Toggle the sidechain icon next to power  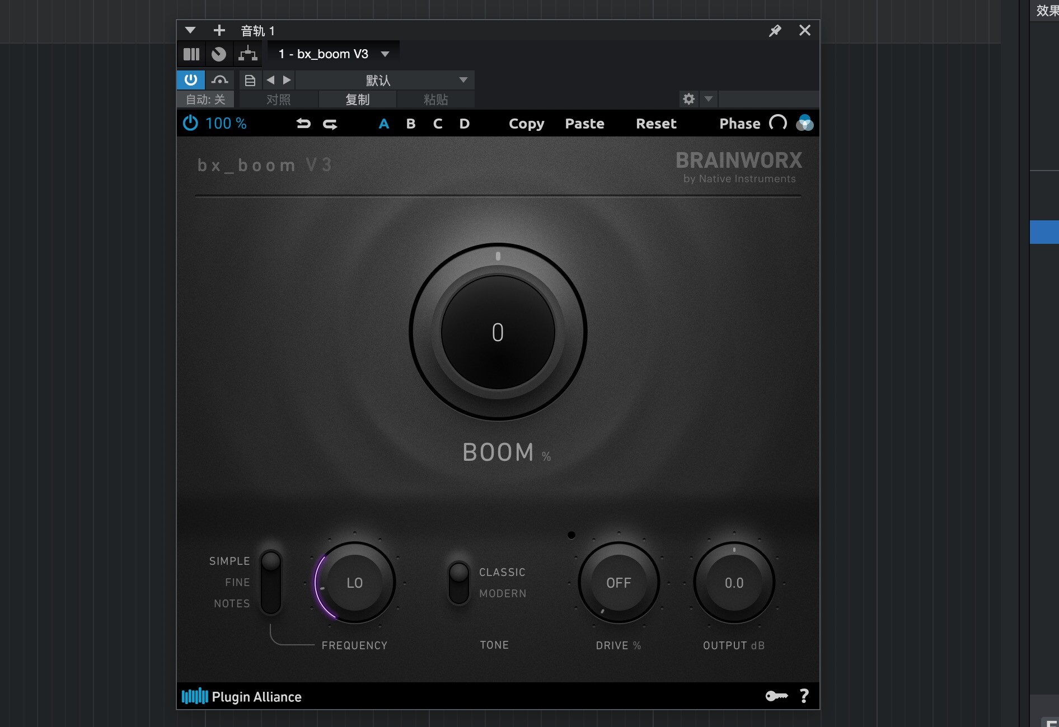click(219, 80)
